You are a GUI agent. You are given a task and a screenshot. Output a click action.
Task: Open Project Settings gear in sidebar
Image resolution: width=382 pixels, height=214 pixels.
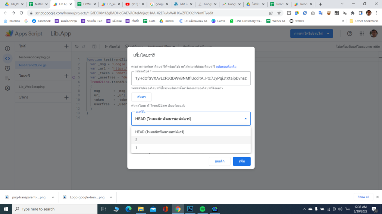pyautogui.click(x=7, y=88)
